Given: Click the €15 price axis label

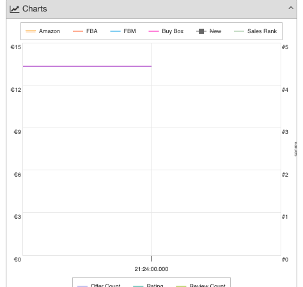Looking at the screenshot, I should coord(16,47).
